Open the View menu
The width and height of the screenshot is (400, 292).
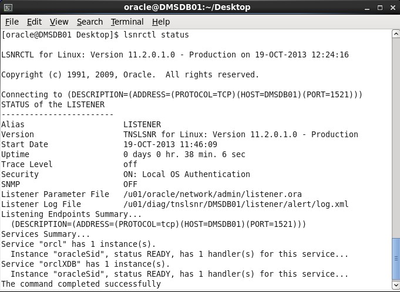point(59,22)
